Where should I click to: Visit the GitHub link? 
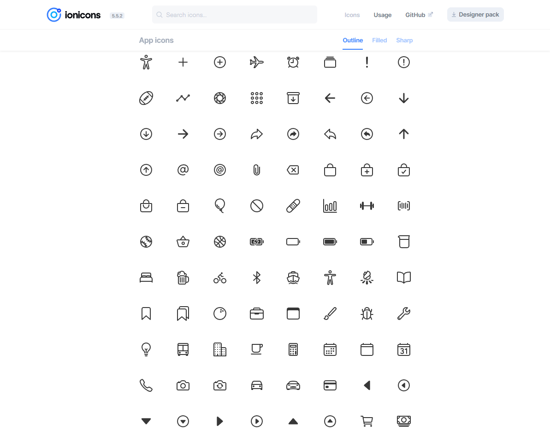[419, 15]
